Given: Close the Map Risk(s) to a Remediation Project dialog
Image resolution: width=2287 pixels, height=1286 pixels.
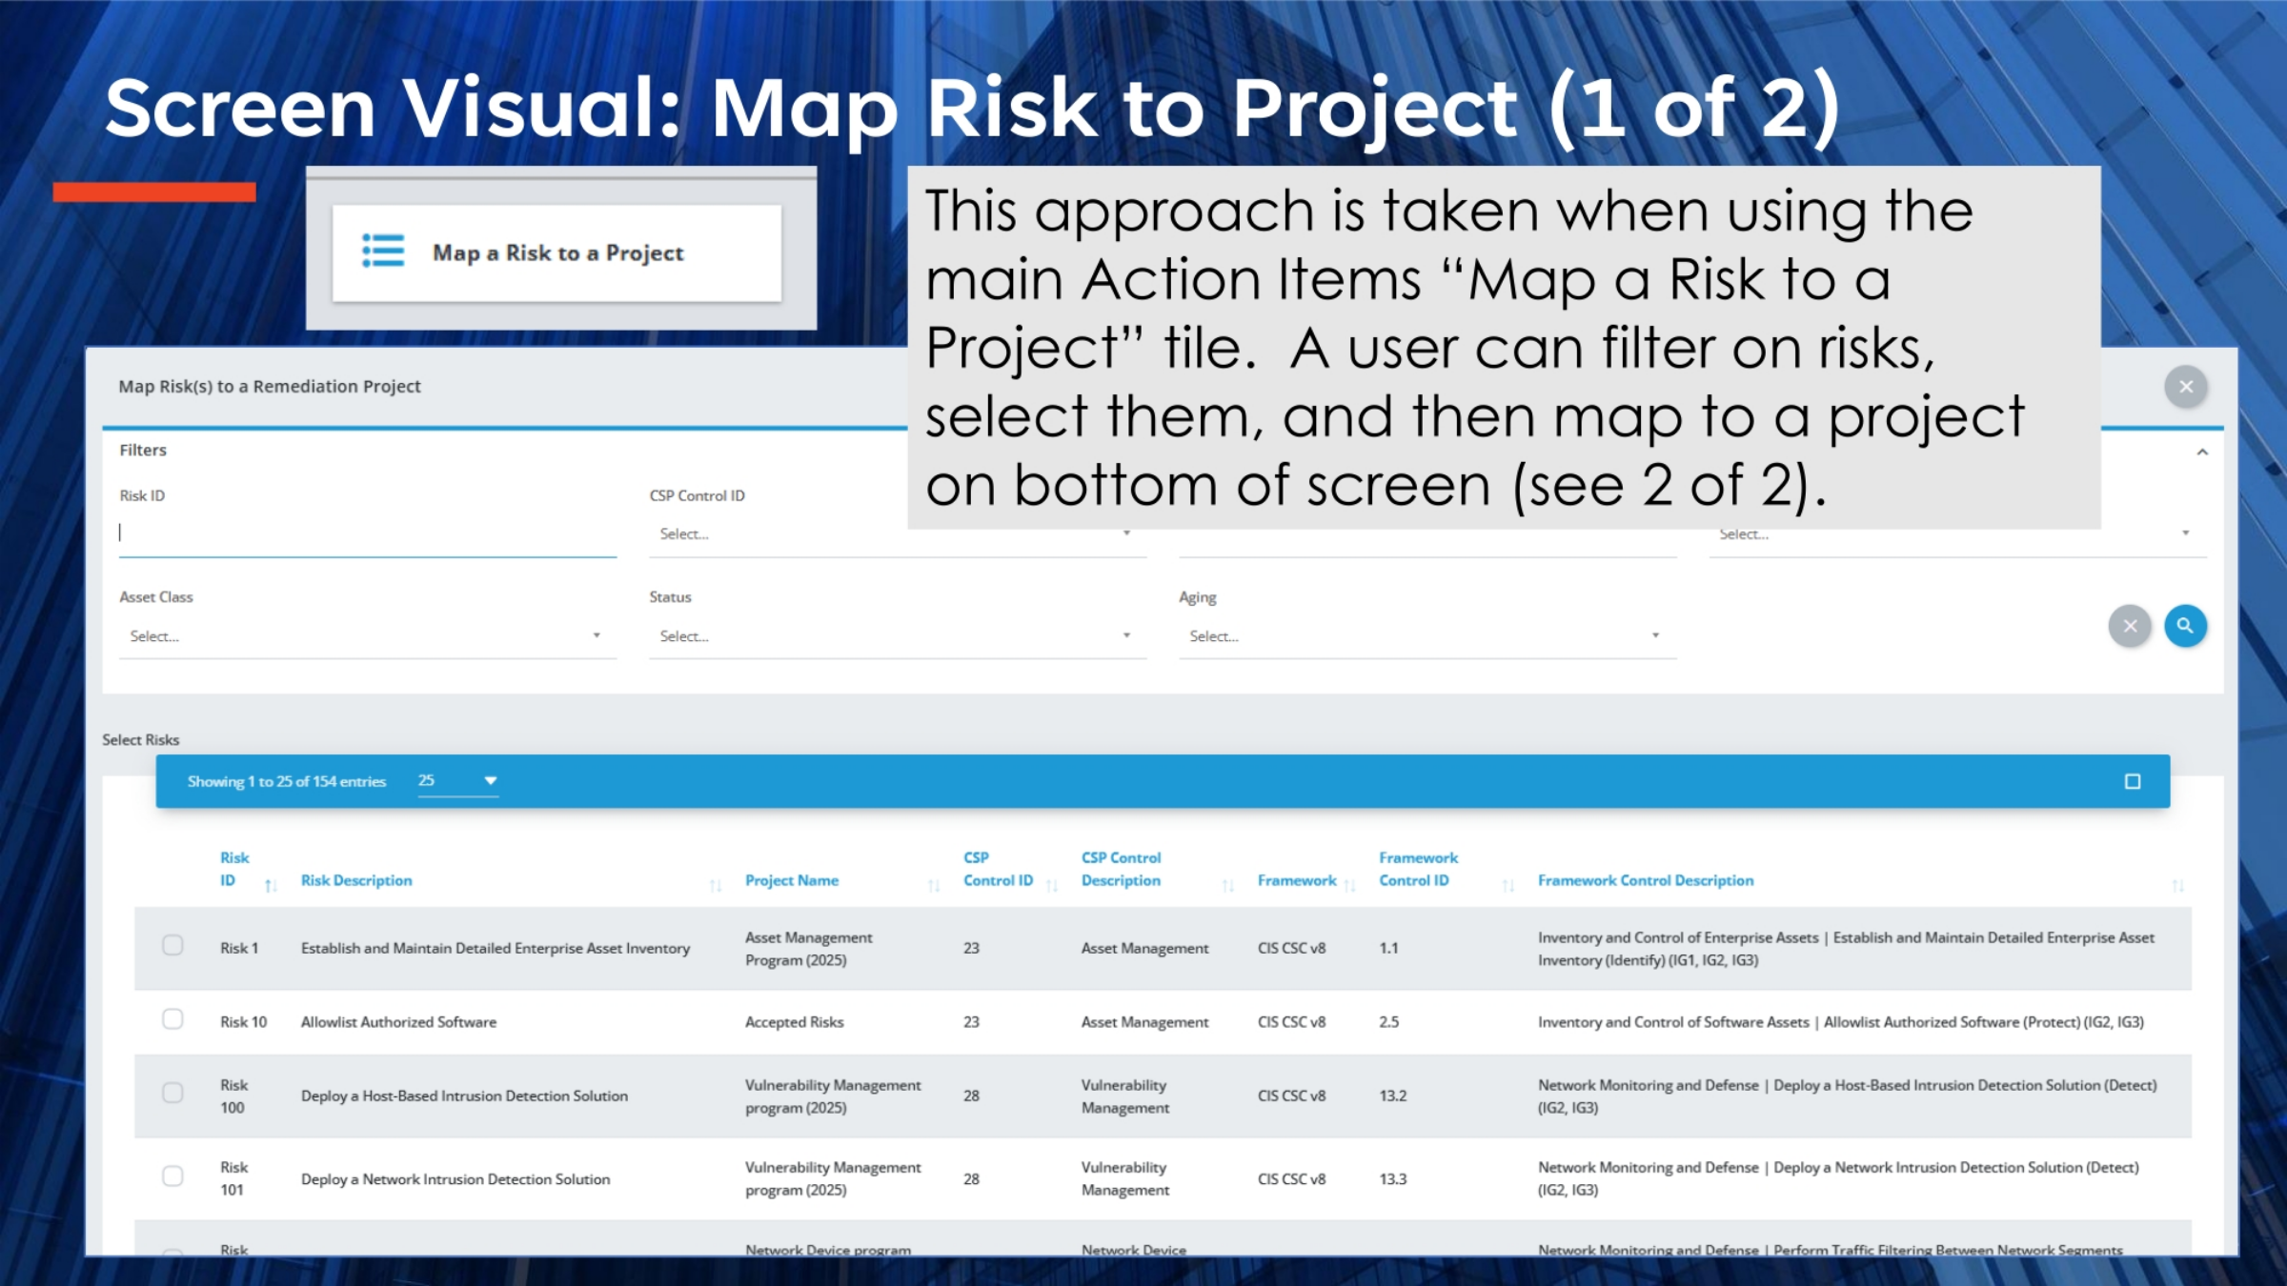Looking at the screenshot, I should (2186, 387).
